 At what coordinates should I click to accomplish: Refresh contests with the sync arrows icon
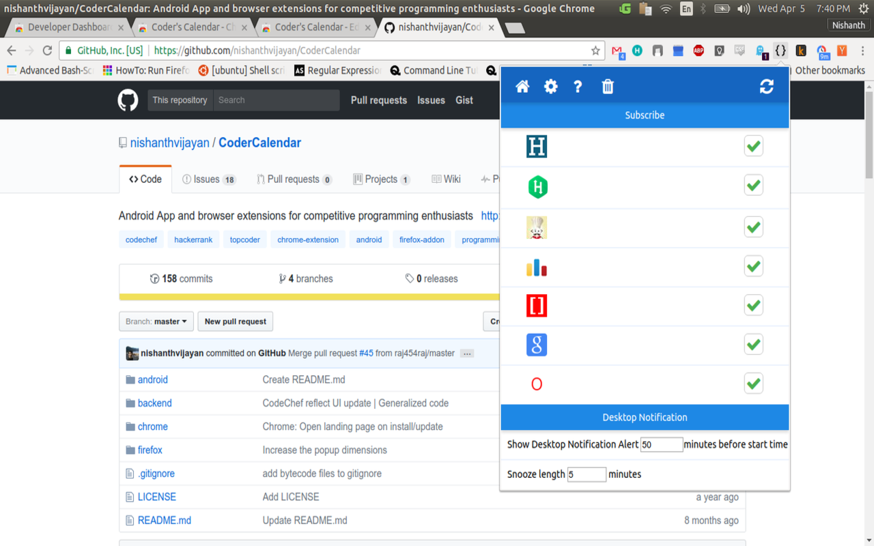(766, 87)
